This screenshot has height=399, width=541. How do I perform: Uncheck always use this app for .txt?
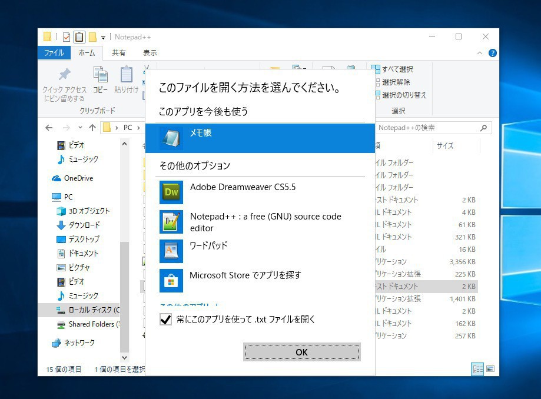click(166, 320)
